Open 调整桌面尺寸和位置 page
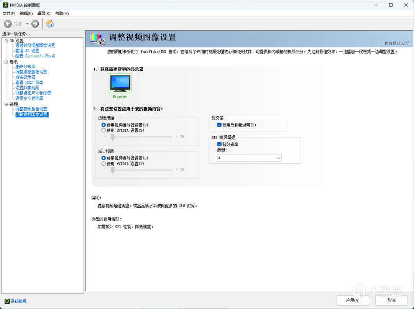The width and height of the screenshot is (414, 309). click(33, 93)
